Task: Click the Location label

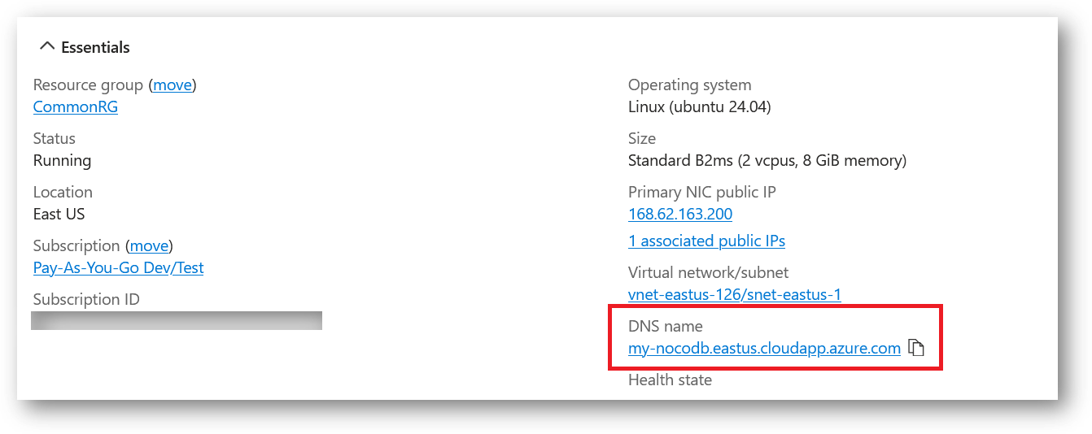Action: tap(63, 192)
